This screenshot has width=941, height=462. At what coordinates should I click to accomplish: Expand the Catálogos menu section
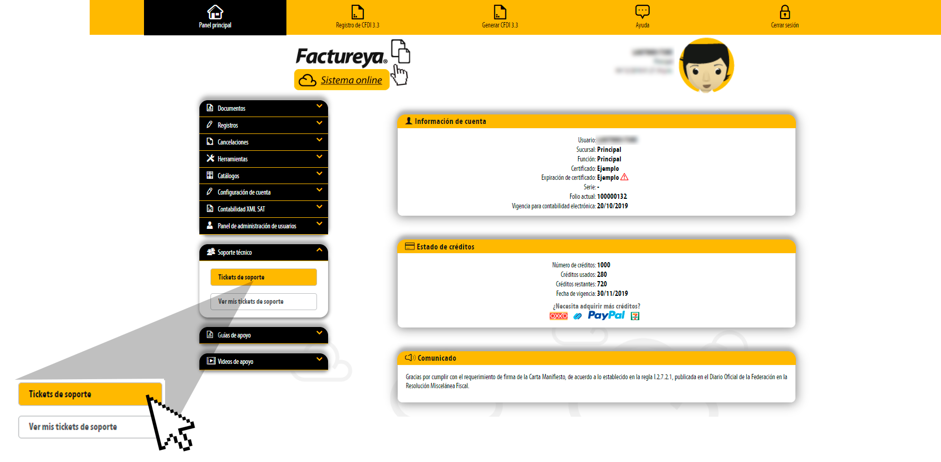tap(264, 176)
